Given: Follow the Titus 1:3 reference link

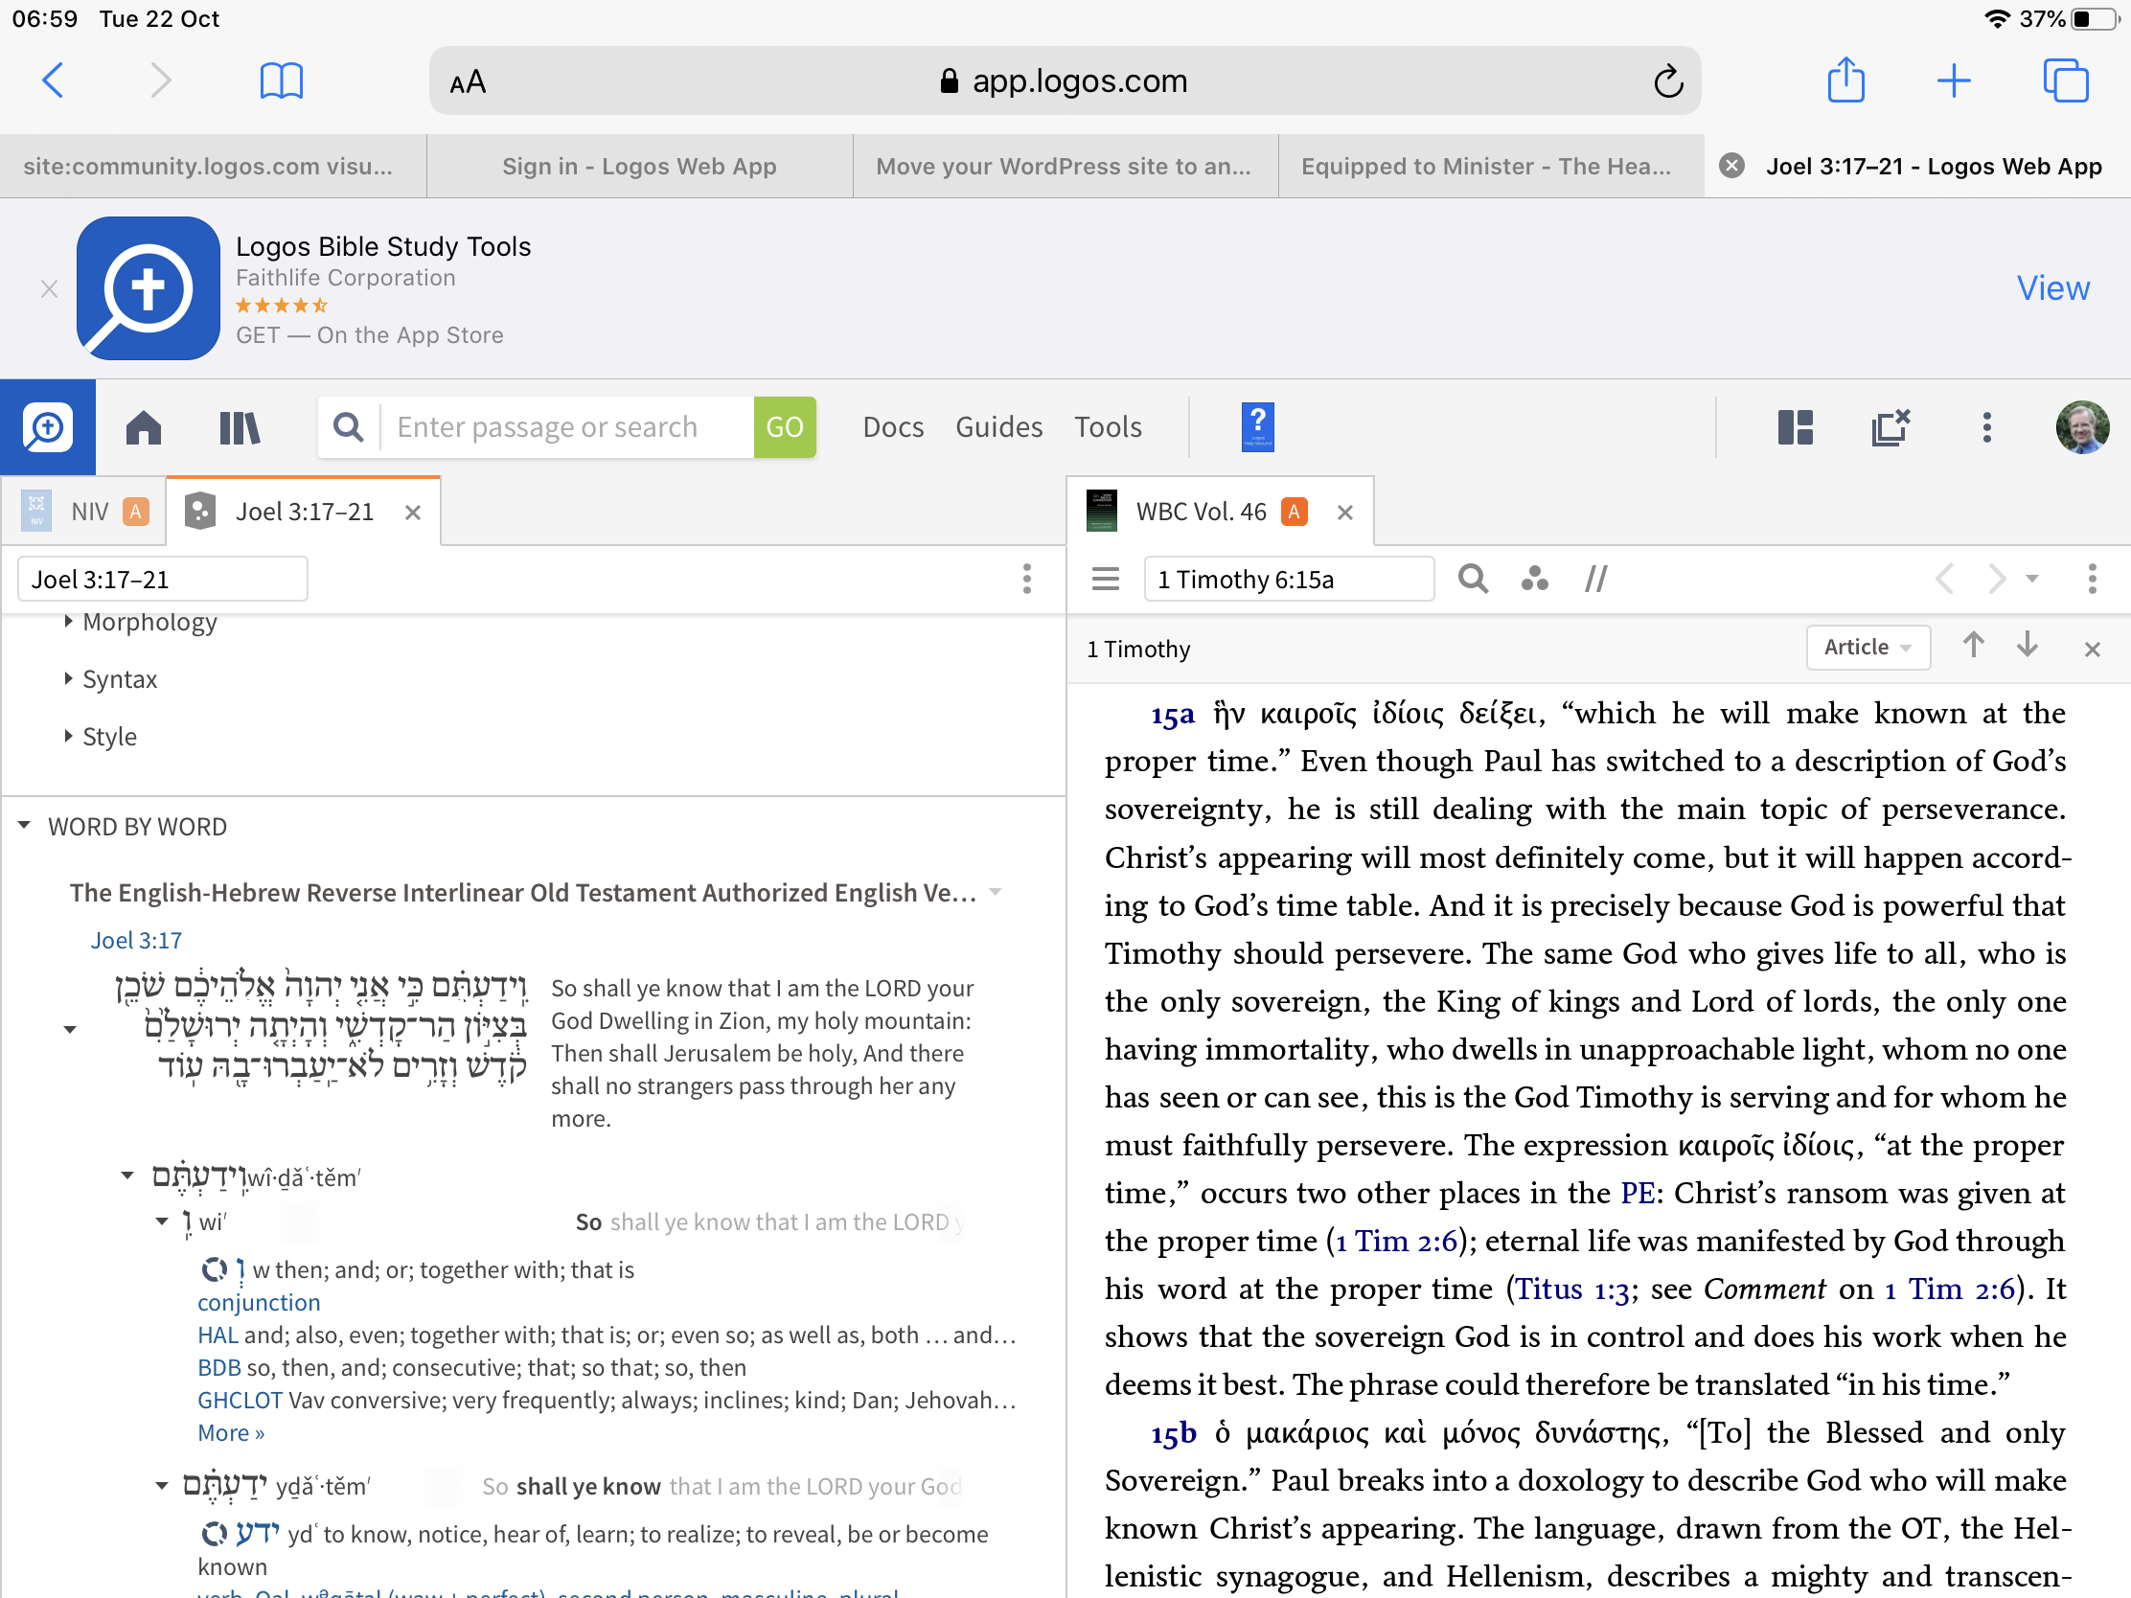Looking at the screenshot, I should [1572, 1289].
